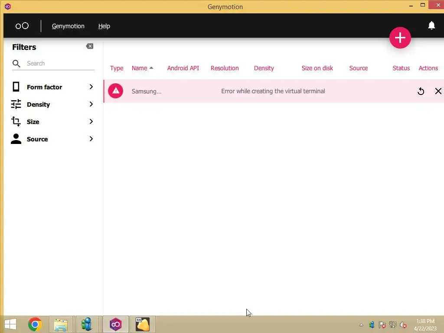This screenshot has width=444, height=333.
Task: Expand the Size filter chevron
Action: tap(91, 121)
